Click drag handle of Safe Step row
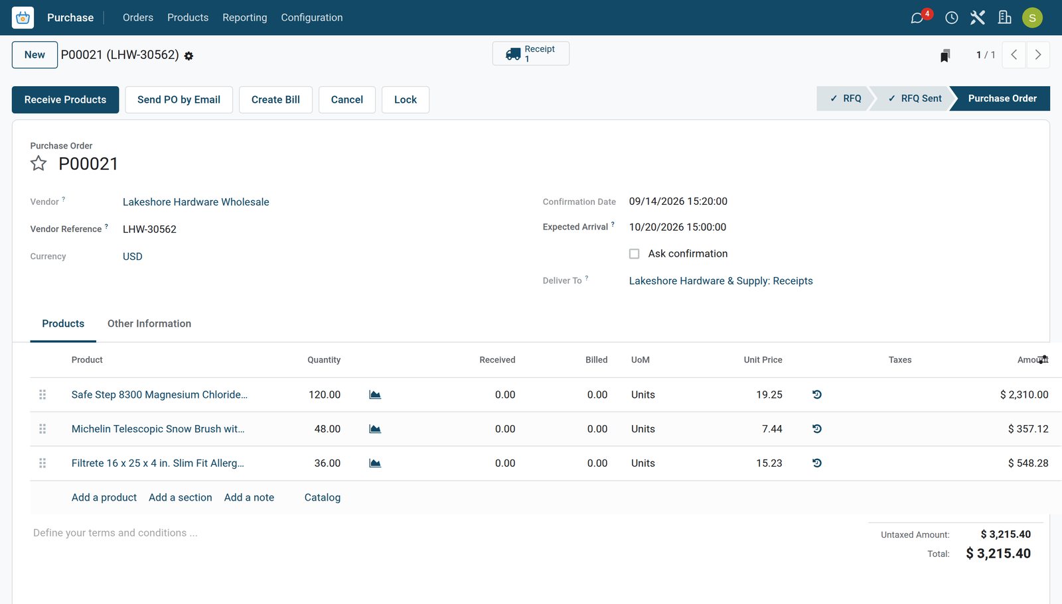1062x604 pixels. tap(42, 394)
